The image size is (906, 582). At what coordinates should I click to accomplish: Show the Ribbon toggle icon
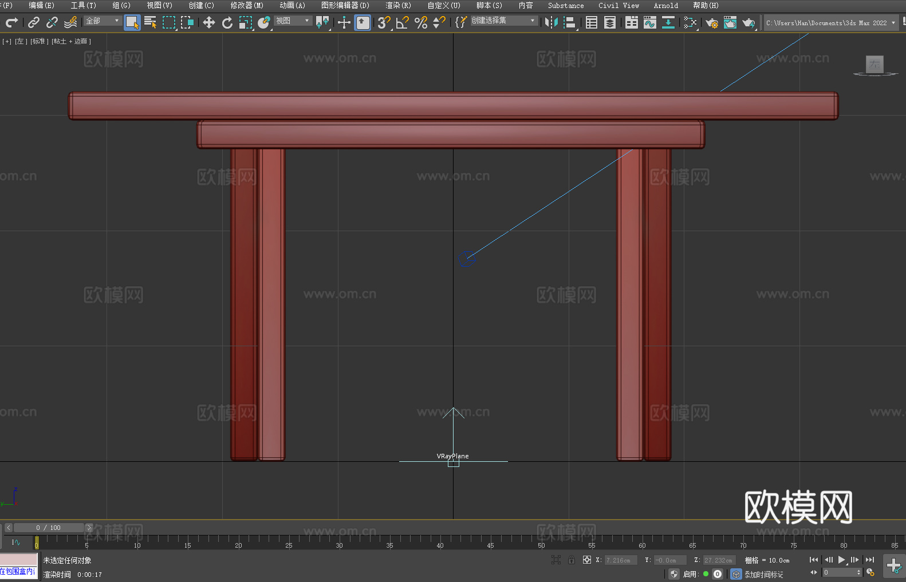[x=632, y=22]
